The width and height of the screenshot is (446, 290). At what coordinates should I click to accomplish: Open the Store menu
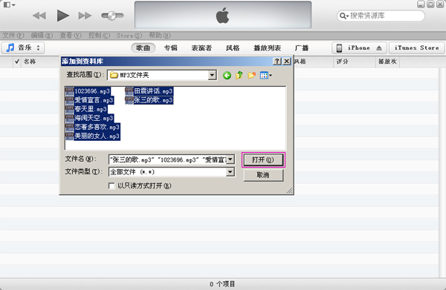tap(129, 36)
